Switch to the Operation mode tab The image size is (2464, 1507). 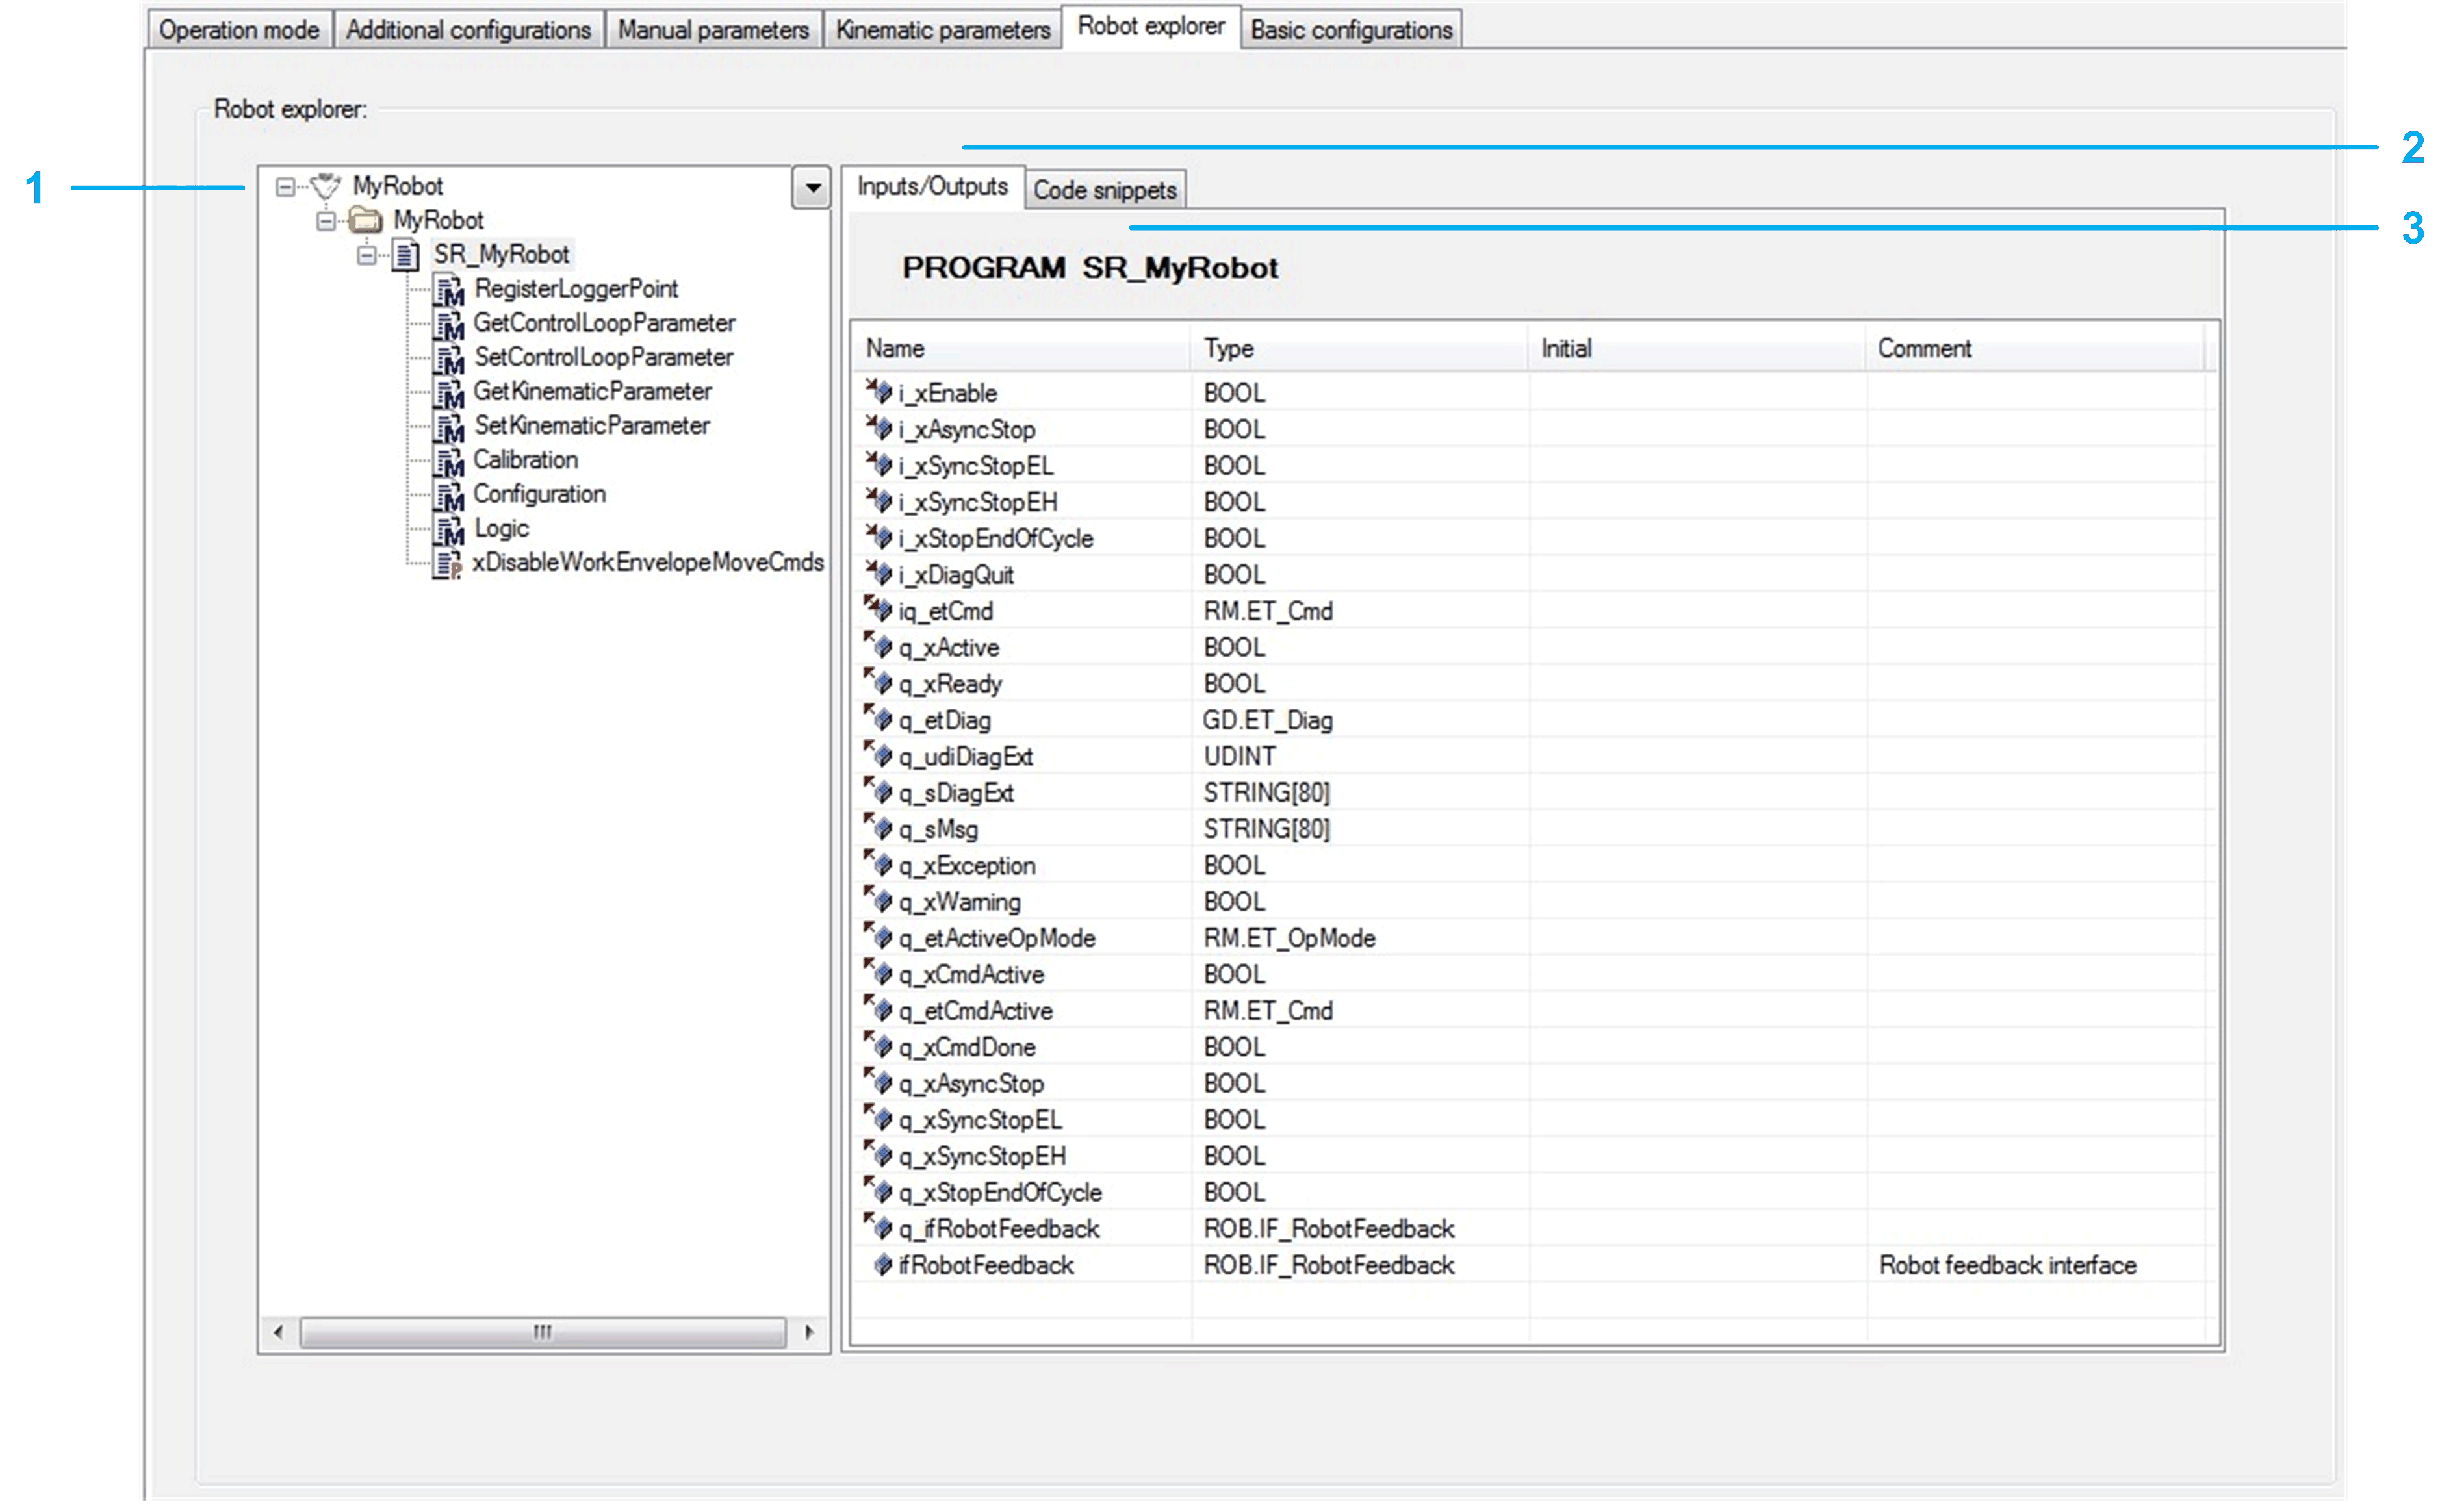(x=239, y=30)
